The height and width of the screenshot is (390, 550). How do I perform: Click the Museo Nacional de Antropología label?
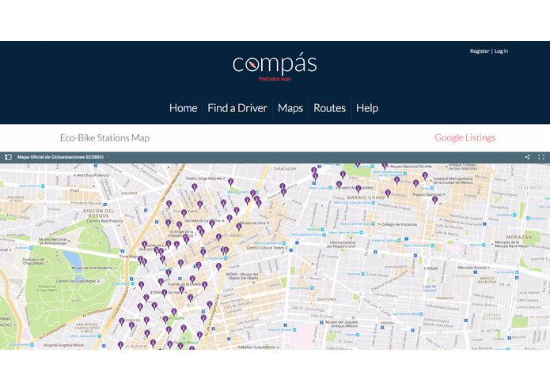point(52,242)
